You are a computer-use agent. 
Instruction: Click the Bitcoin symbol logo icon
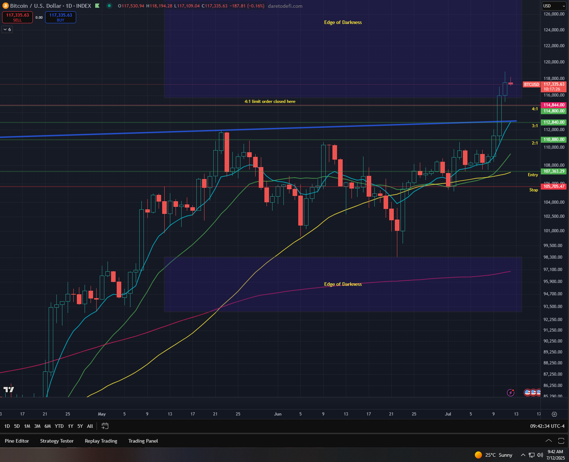tap(5, 6)
